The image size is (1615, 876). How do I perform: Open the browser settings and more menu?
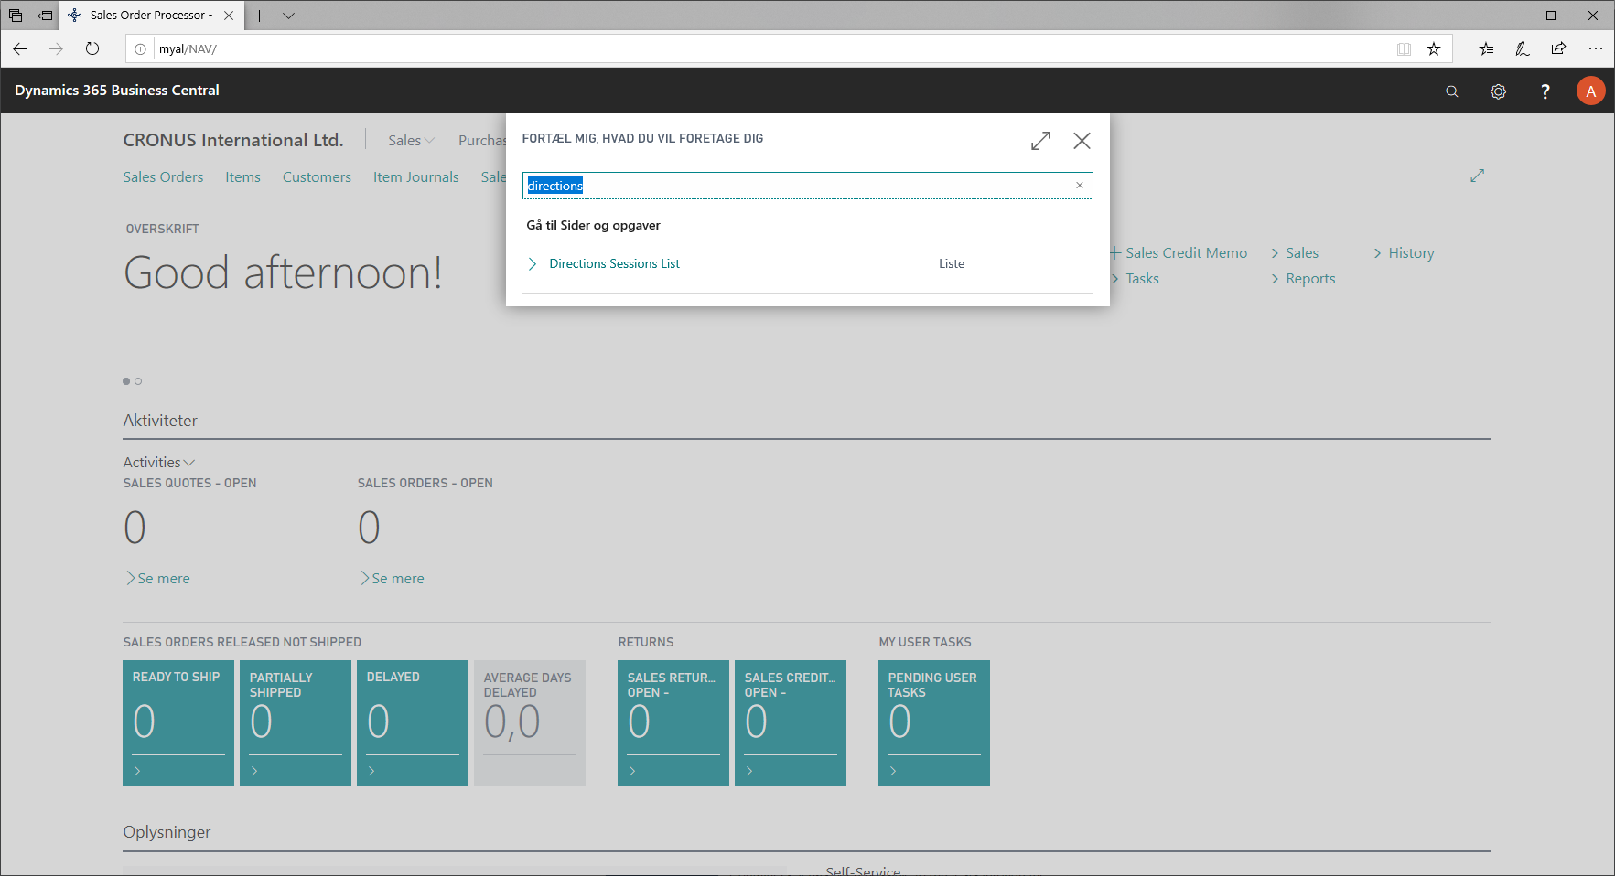tap(1596, 48)
